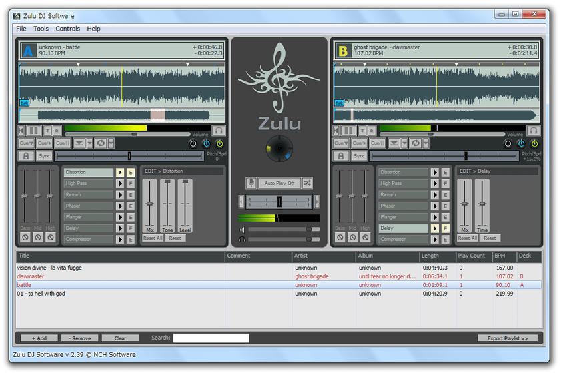Viewport: 561px width, 373px height.
Task: Activate the Delay effect on Deck B
Action: coord(435,228)
